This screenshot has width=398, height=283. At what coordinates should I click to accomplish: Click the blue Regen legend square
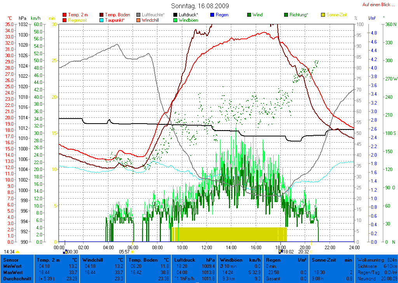[x=212, y=15]
